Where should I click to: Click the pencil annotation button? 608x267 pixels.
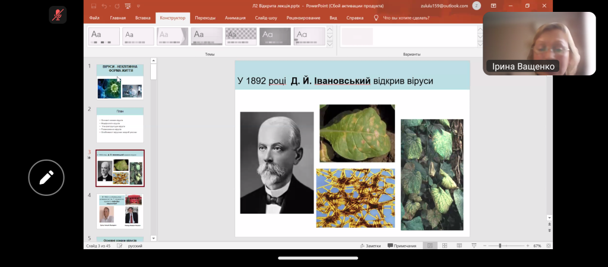click(47, 177)
